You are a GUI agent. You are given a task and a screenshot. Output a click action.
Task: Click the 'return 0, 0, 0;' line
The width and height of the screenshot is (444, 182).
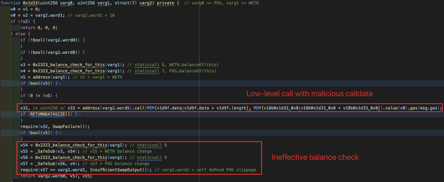[x=39, y=28]
